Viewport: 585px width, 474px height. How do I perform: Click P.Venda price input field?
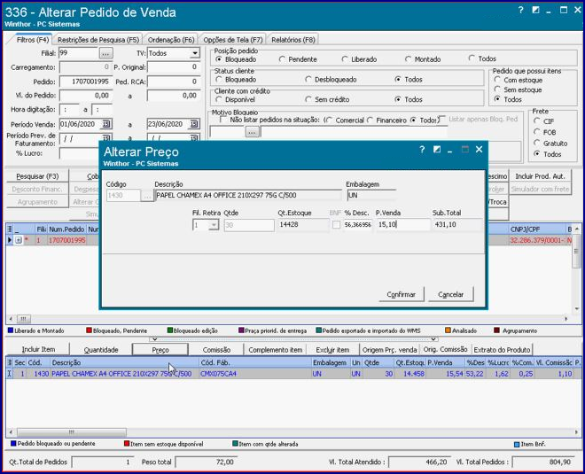click(x=403, y=224)
